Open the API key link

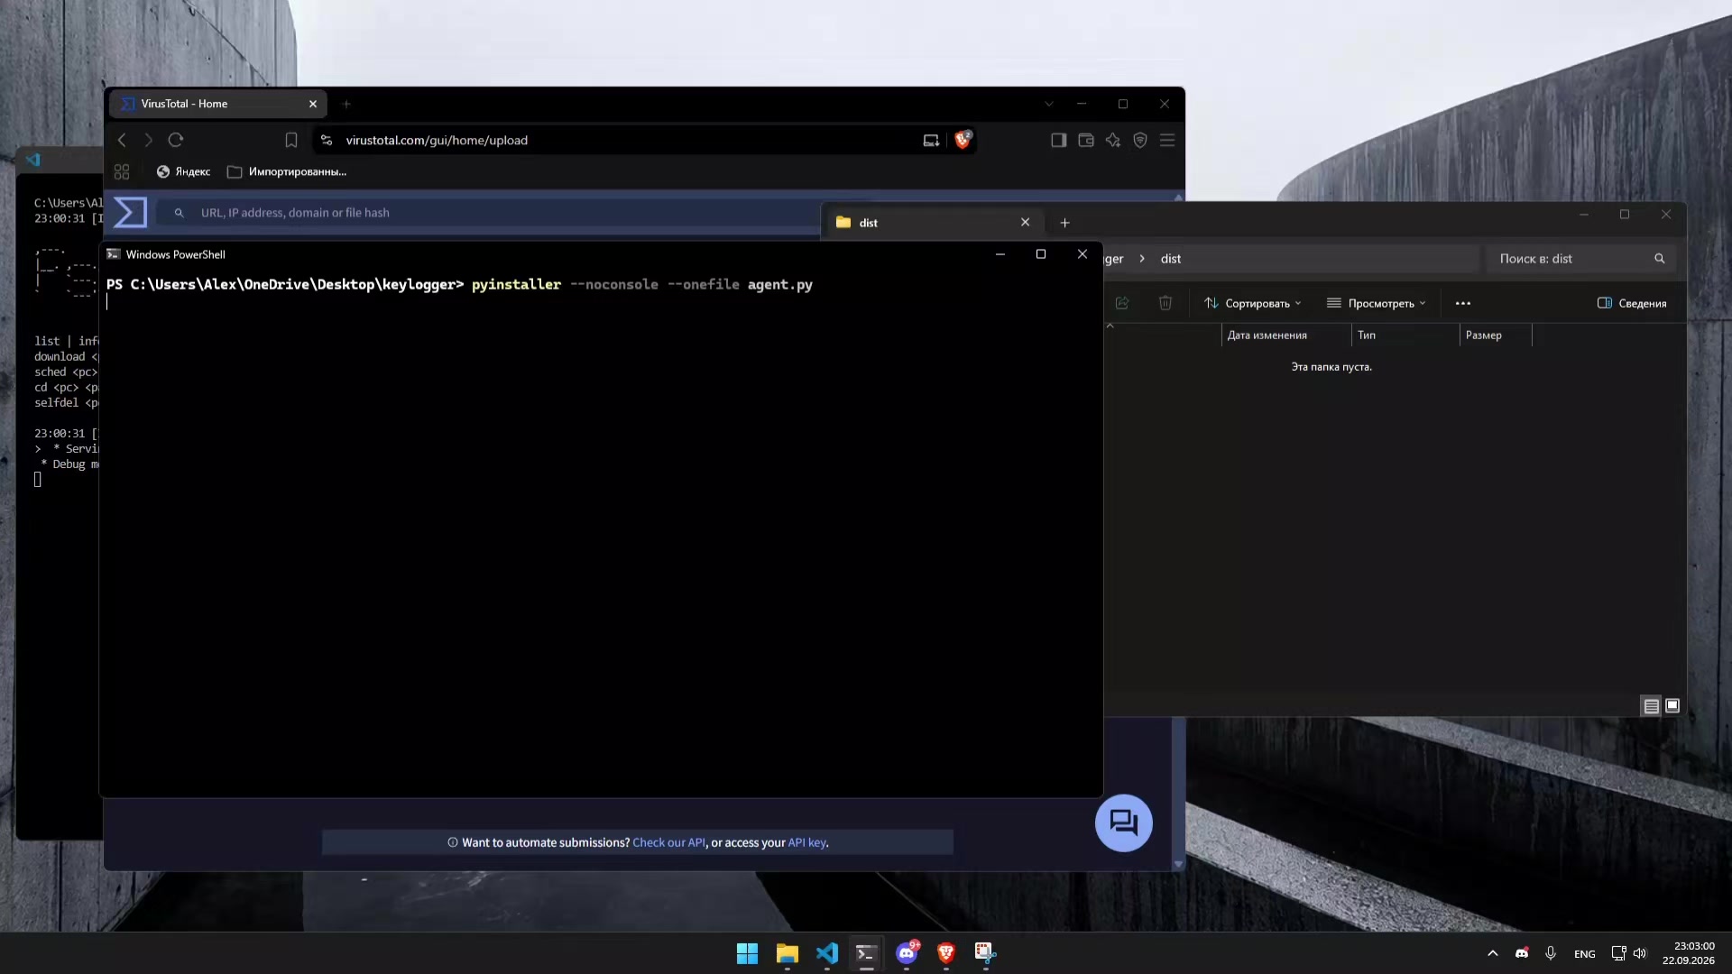point(806,842)
